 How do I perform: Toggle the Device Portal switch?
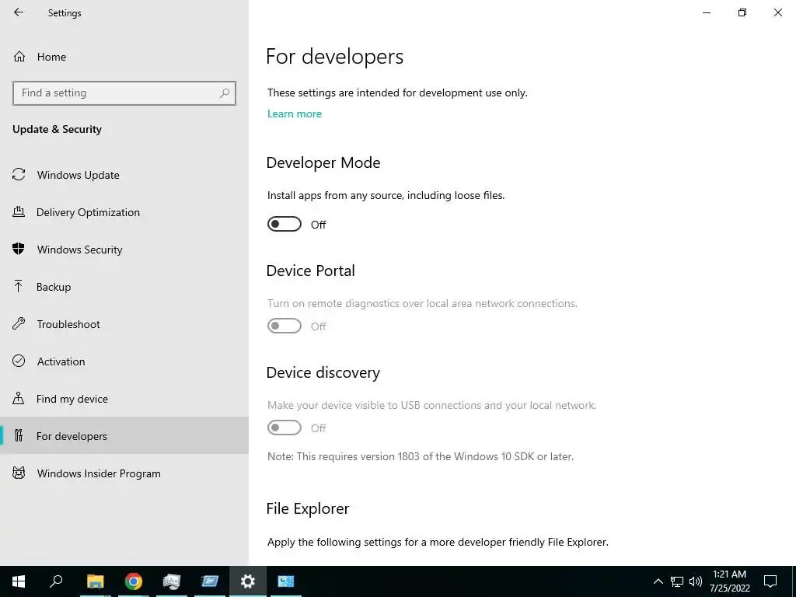coord(285,326)
